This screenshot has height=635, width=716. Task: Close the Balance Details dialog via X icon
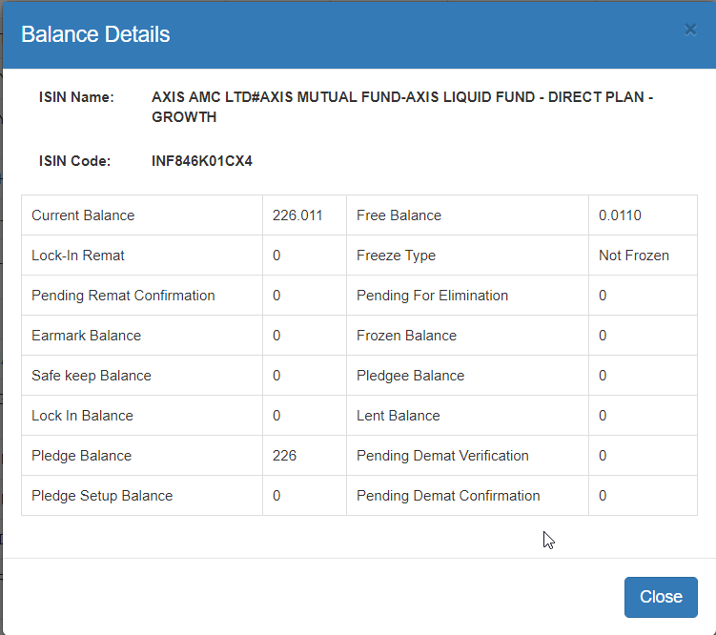690,30
